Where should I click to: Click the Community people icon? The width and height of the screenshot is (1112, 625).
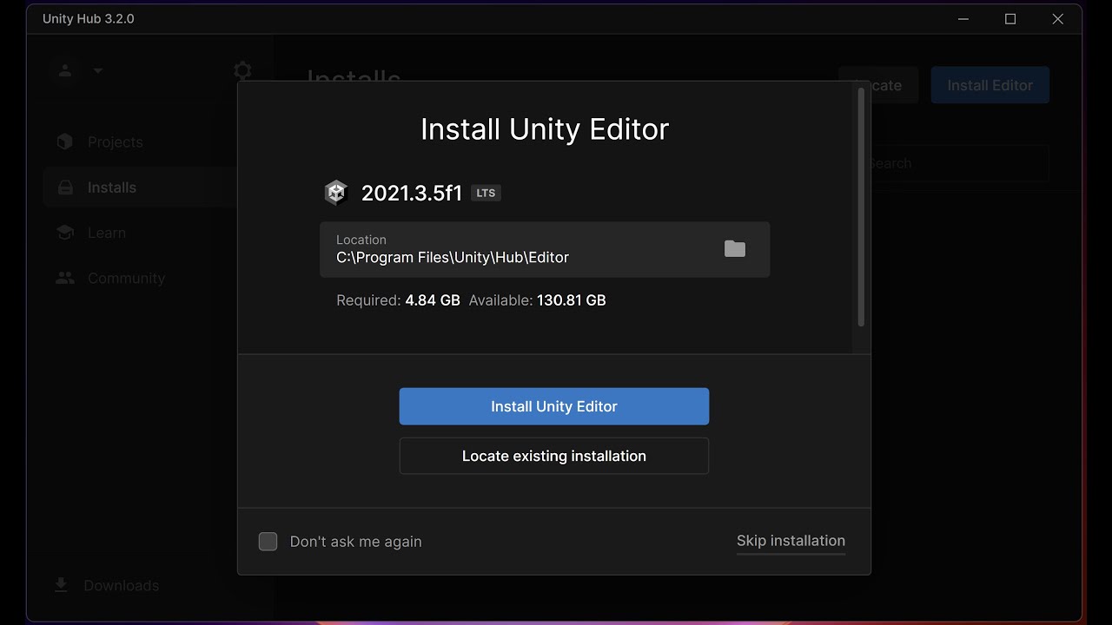pos(65,278)
